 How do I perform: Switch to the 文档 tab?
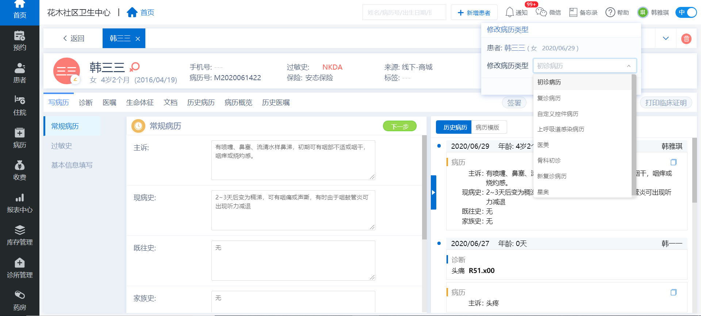pyautogui.click(x=171, y=103)
